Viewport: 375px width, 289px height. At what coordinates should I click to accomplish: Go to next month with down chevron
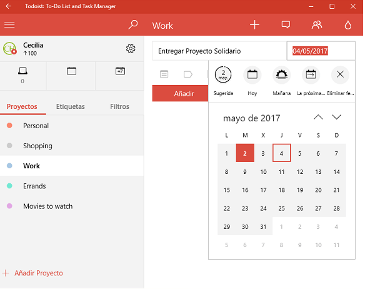[336, 117]
